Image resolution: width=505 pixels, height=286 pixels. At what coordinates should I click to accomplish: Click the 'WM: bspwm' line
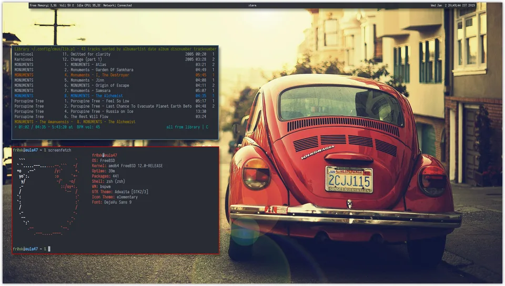101,187
